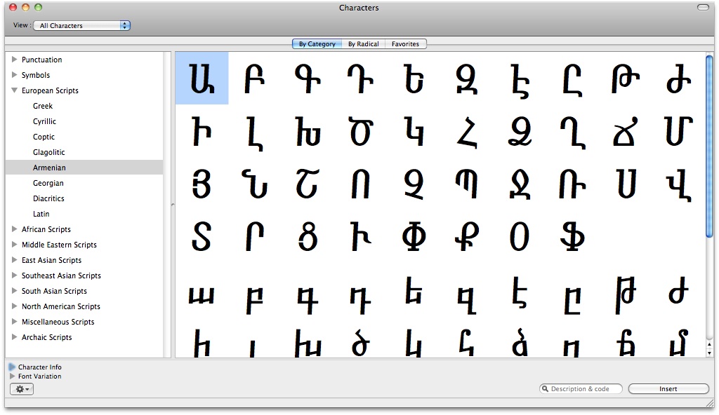Select Georgian in the script list
The width and height of the screenshot is (719, 415).
[x=48, y=183]
